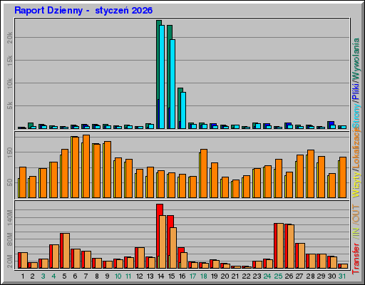The width and height of the screenshot is (365, 285).
Task: Click green day label '10' on the x-axis
Action: (118, 276)
